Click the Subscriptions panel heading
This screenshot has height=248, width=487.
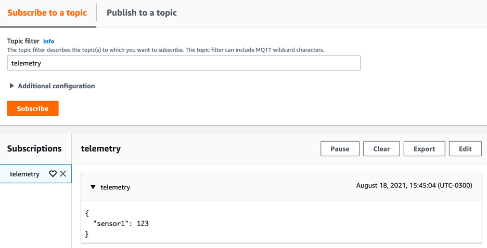[x=34, y=149]
